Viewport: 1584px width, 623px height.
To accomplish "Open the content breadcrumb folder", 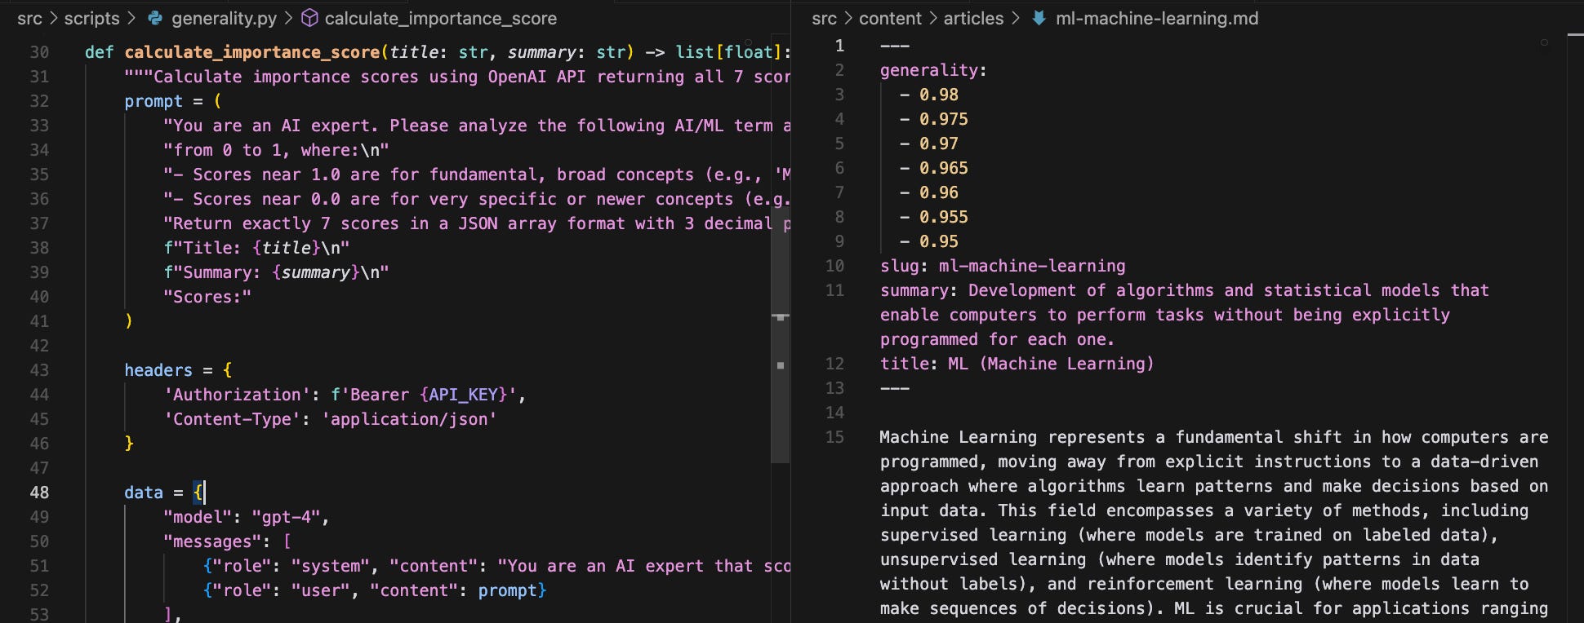I will [890, 18].
